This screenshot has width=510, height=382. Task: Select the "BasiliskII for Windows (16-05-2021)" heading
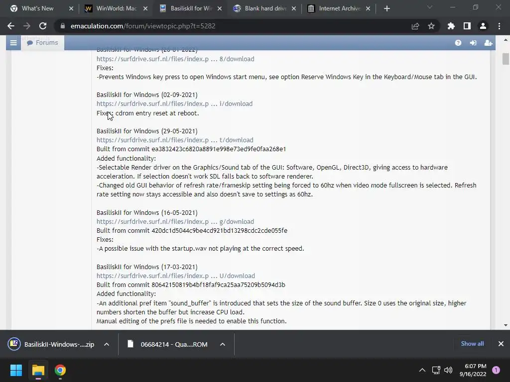point(147,212)
